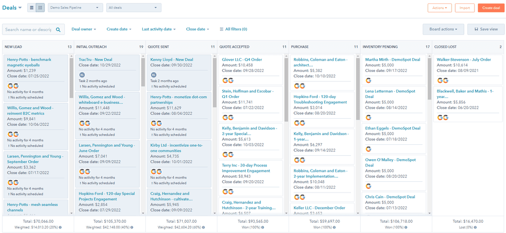Click Total: $70,066.00 under New Lead
Viewport: 506px width, 233px height.
(38, 221)
